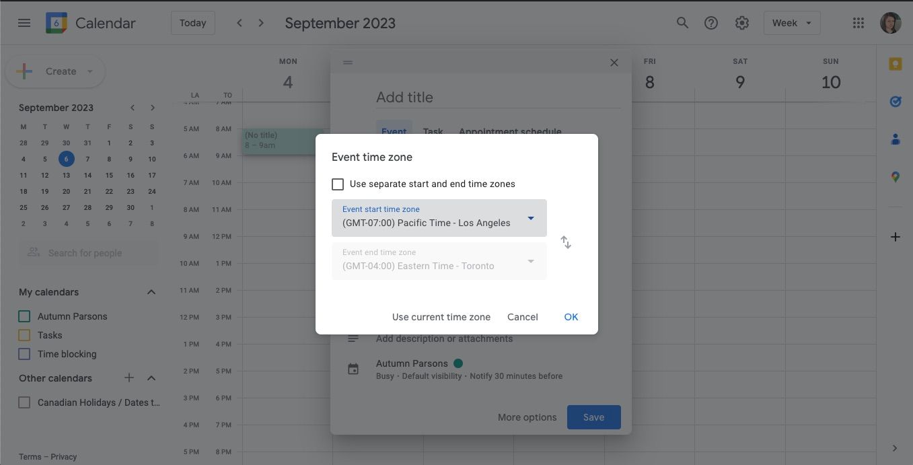Open Google Tasks side panel icon
Image resolution: width=913 pixels, height=465 pixels.
895,102
